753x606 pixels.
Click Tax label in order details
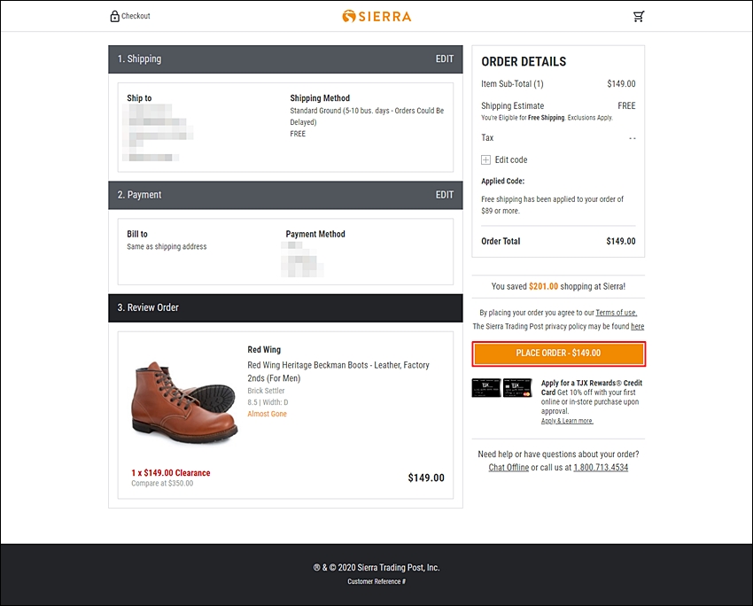pos(487,138)
